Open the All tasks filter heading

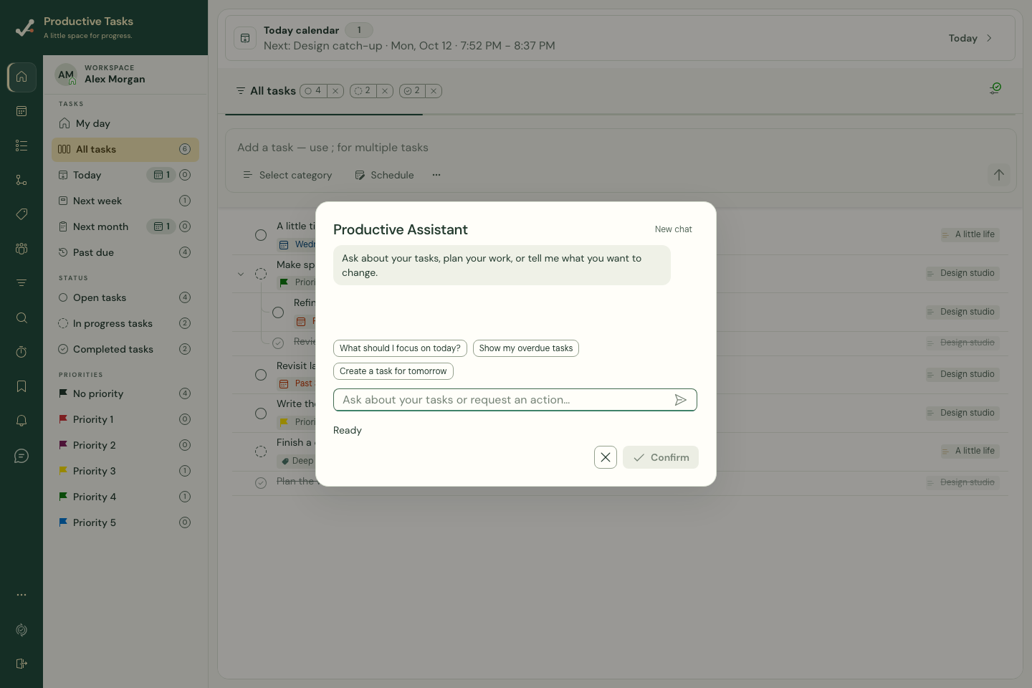tap(266, 91)
